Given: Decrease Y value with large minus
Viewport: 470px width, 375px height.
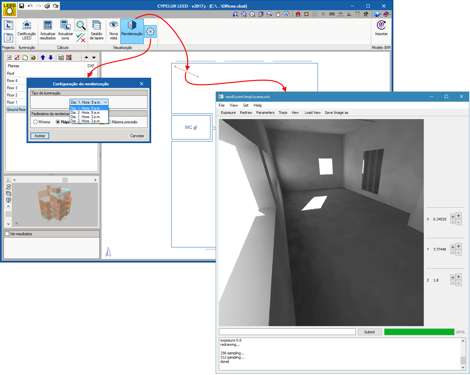Looking at the screenshot, I should [x=459, y=253].
